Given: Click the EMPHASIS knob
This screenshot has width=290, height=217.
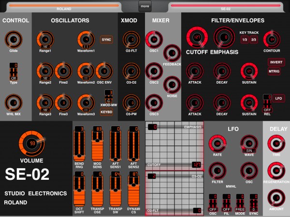Looking at the screenshot, I should click(x=224, y=37).
